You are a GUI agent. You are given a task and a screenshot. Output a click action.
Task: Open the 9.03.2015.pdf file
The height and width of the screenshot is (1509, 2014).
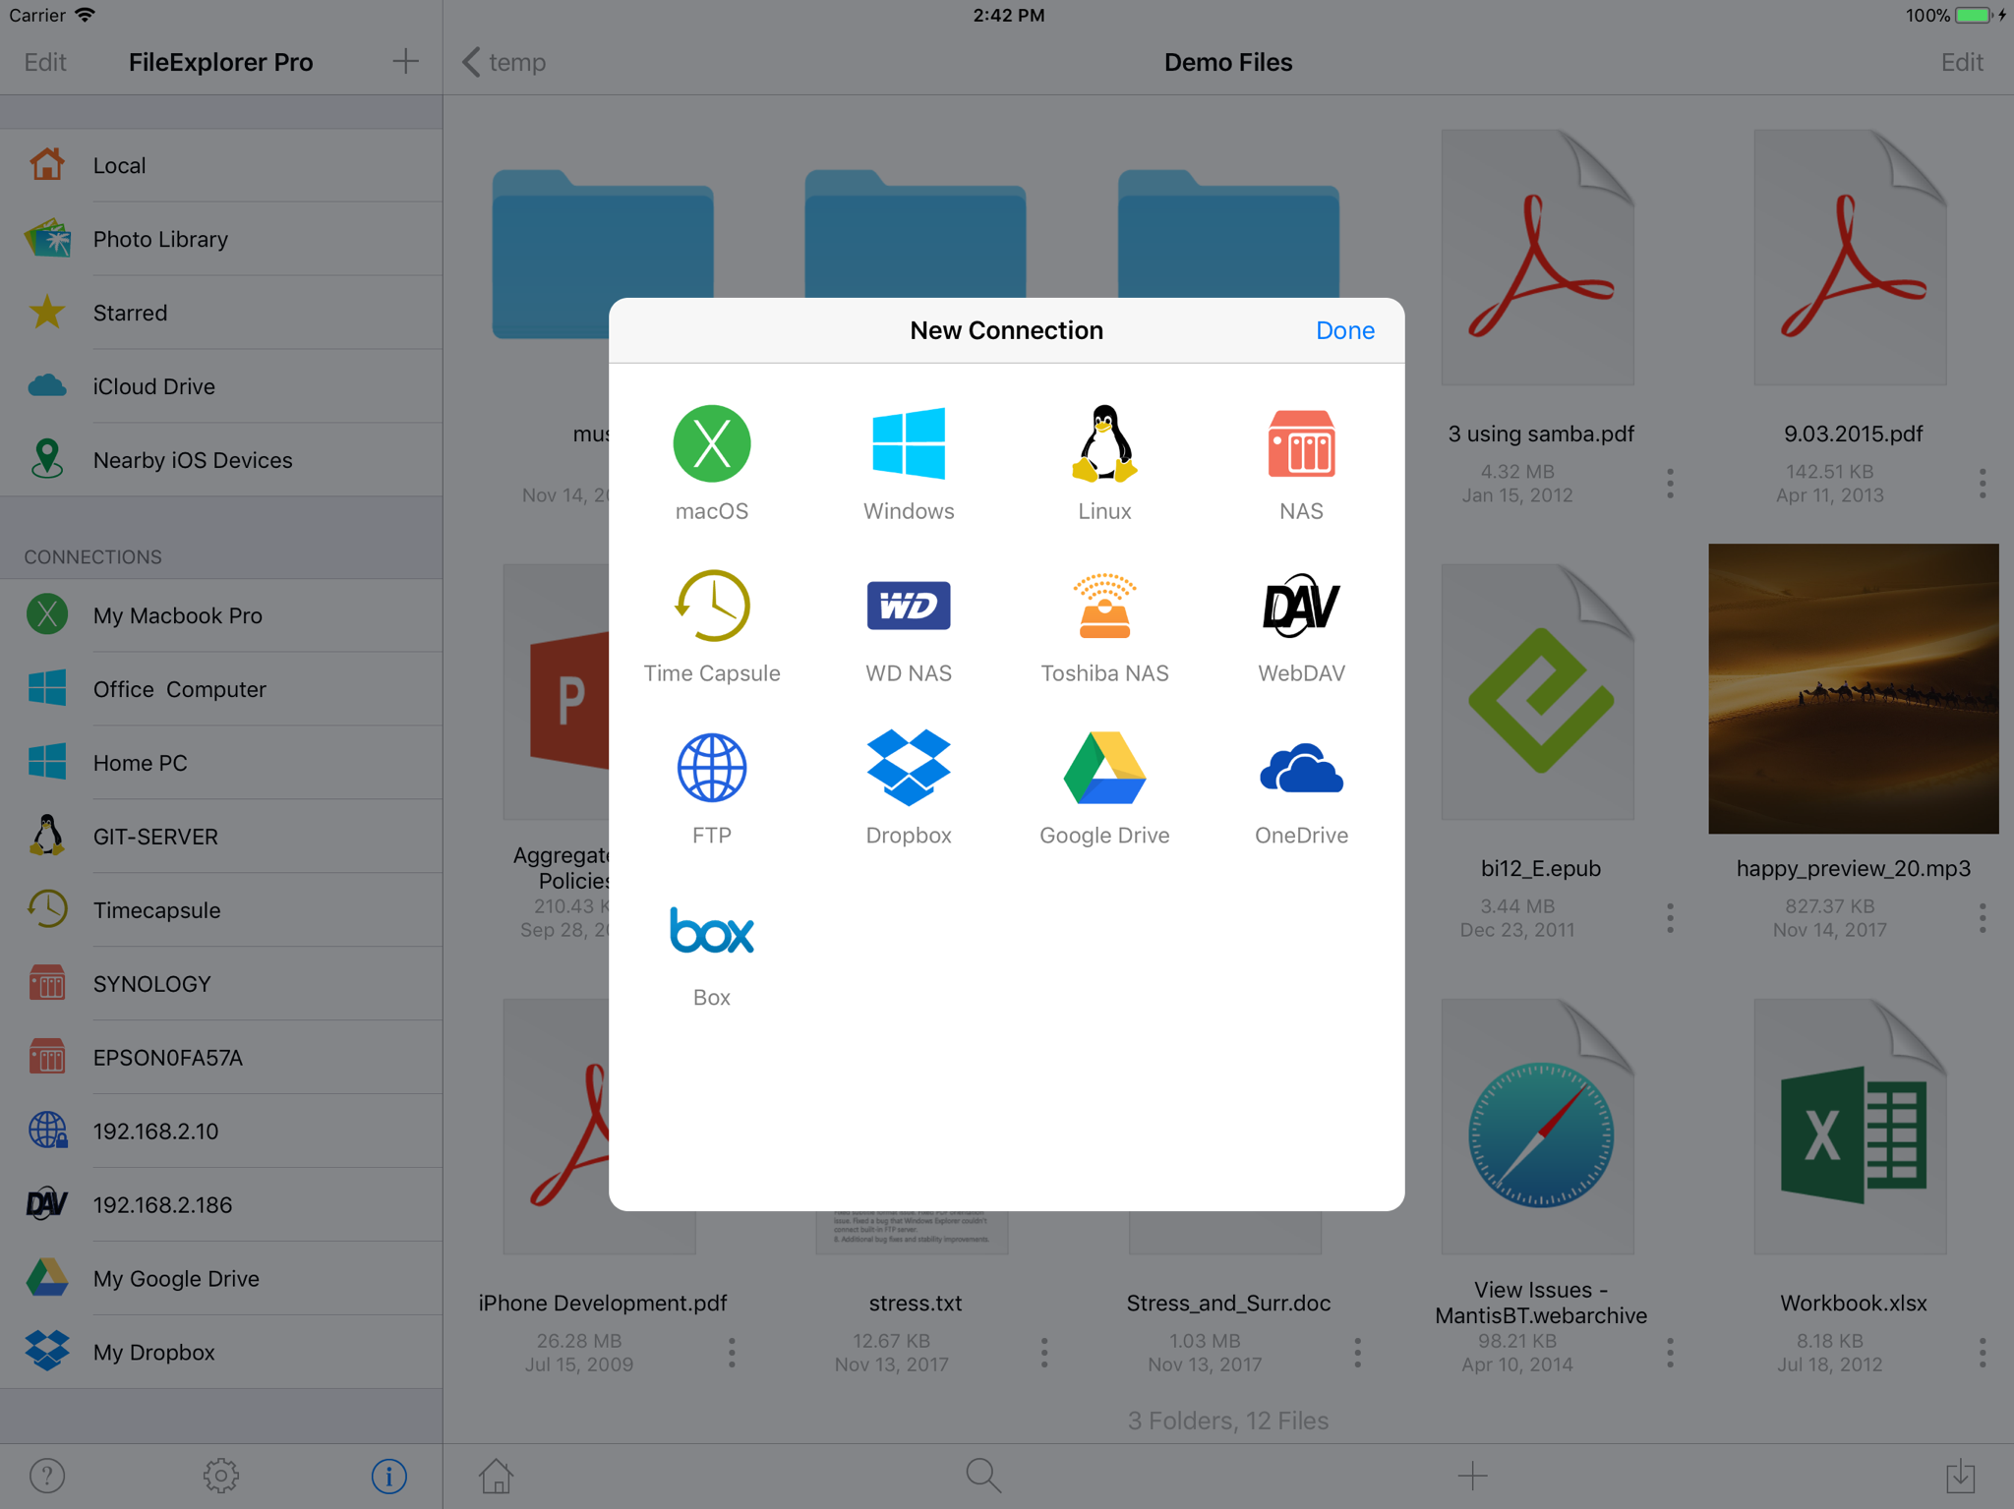point(1851,258)
